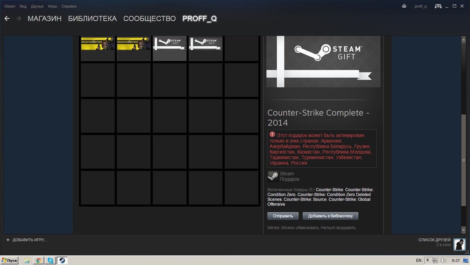The image size is (470, 265).
Task: Open Counter-Strike: Condition Zero Deleted Scenes link
Action: pyautogui.click(x=319, y=197)
